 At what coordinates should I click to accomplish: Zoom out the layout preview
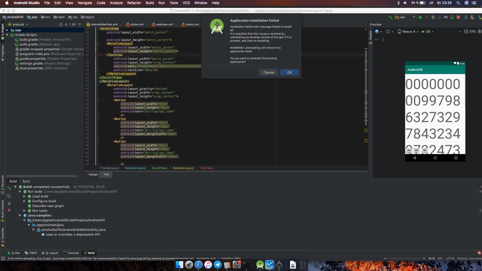466,32
